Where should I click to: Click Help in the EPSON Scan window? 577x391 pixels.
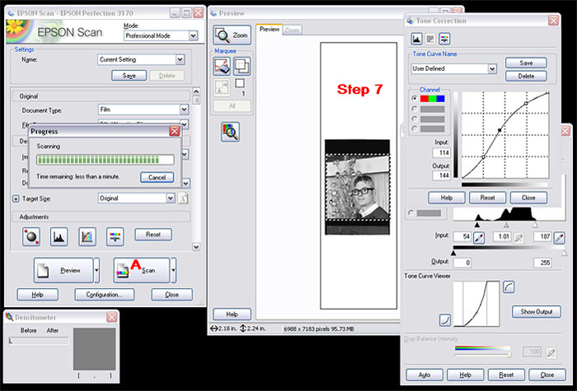pyautogui.click(x=38, y=295)
